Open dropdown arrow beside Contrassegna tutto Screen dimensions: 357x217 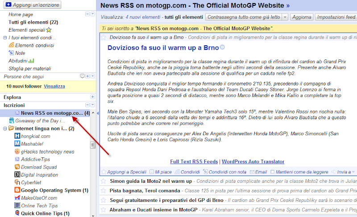[x=285, y=17]
